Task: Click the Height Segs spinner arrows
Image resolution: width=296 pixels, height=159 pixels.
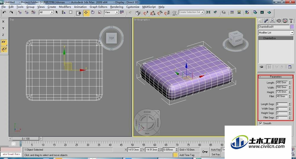Action: [290, 113]
